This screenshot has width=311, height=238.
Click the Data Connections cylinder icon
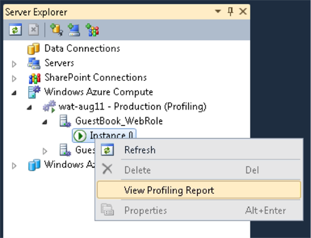tap(33, 49)
